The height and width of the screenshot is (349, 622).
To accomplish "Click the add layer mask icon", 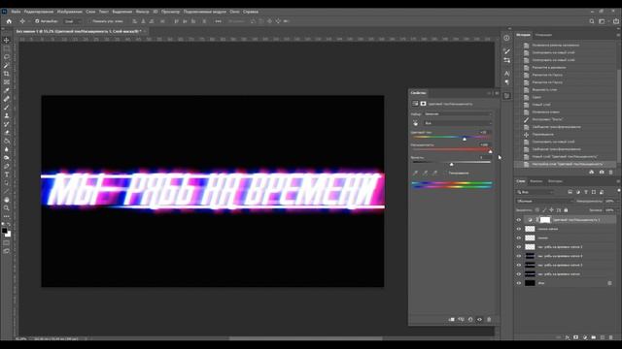I will pos(576,337).
